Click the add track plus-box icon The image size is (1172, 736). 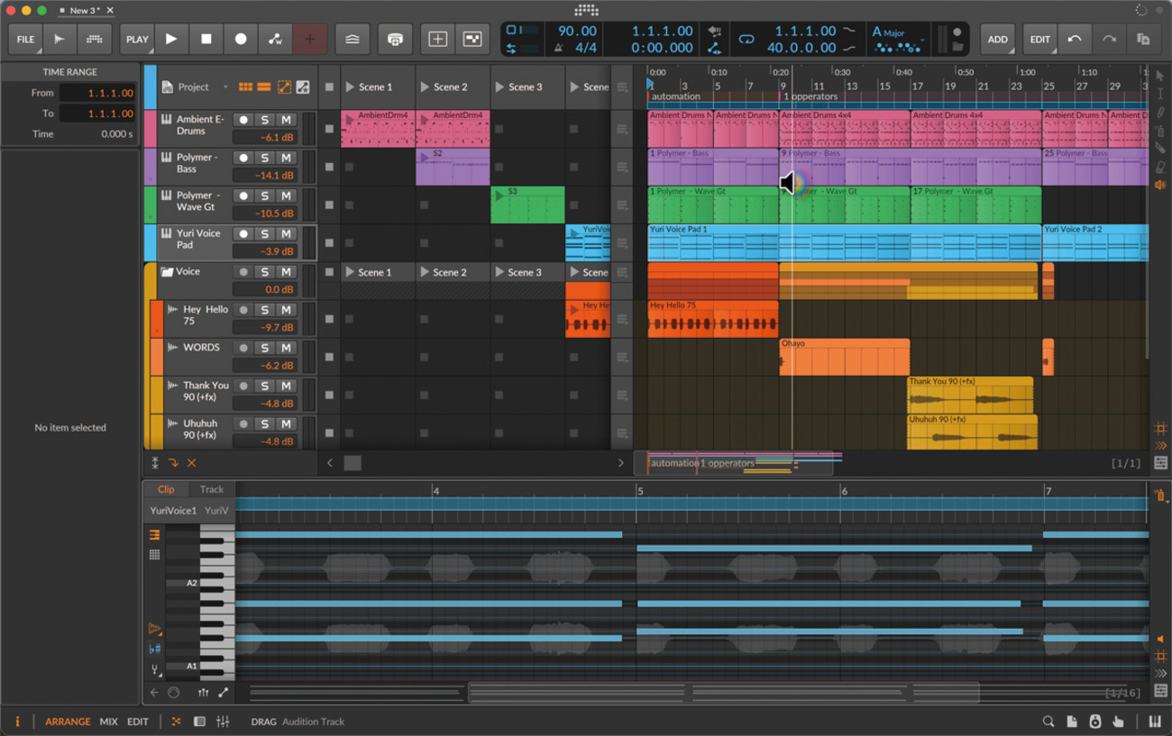pyautogui.click(x=437, y=40)
